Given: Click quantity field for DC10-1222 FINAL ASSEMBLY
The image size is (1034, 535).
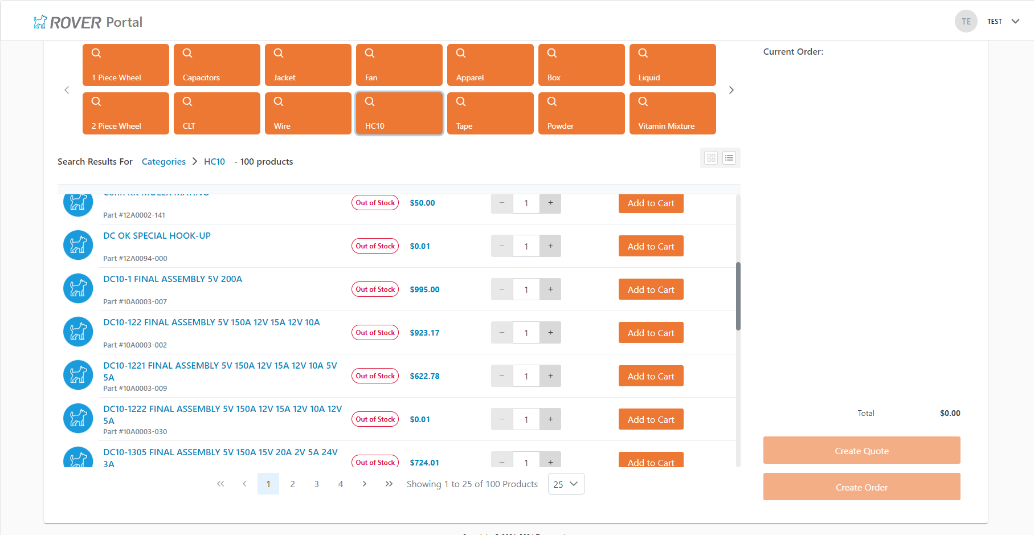Looking at the screenshot, I should 526,419.
